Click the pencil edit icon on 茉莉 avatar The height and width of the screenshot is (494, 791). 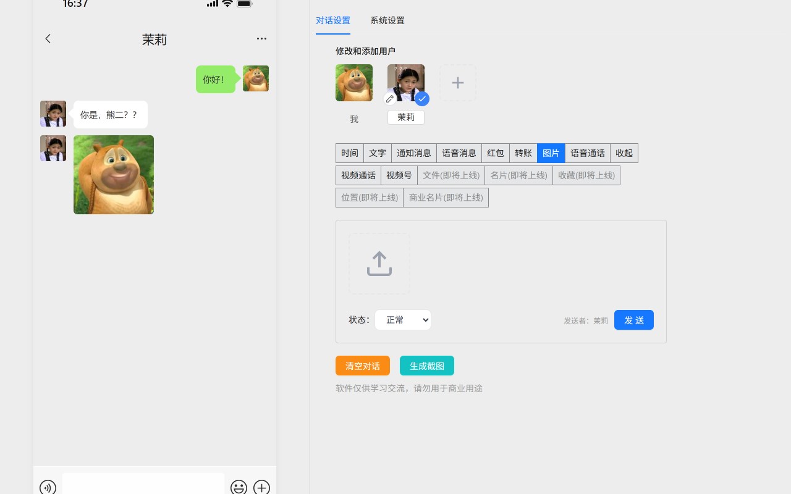click(390, 99)
